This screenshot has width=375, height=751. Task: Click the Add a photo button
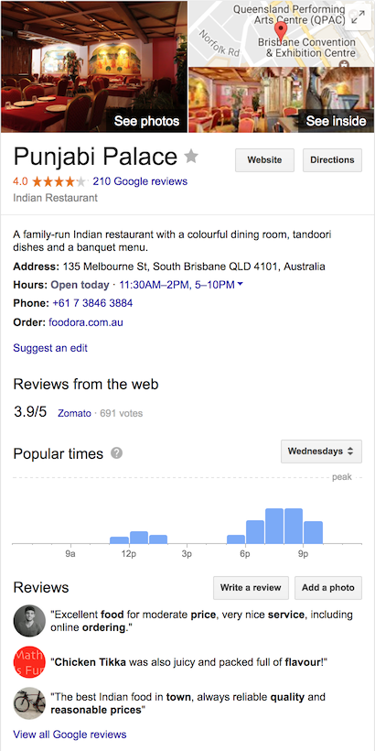[328, 588]
